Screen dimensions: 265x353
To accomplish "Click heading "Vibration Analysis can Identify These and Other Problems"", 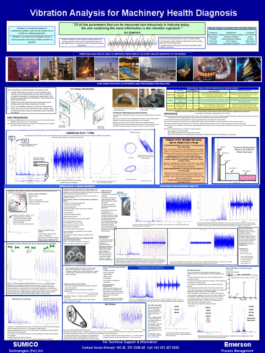I will [x=232, y=29].
